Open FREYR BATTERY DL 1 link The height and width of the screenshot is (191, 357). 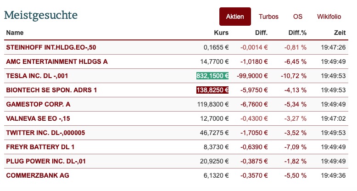(40, 147)
